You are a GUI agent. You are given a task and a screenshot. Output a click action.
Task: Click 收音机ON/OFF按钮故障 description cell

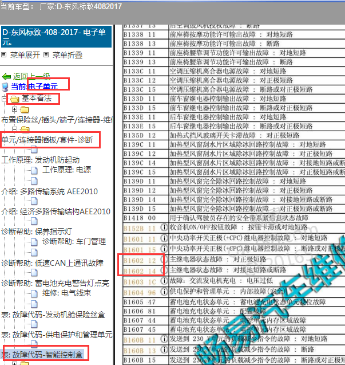coord(239,227)
